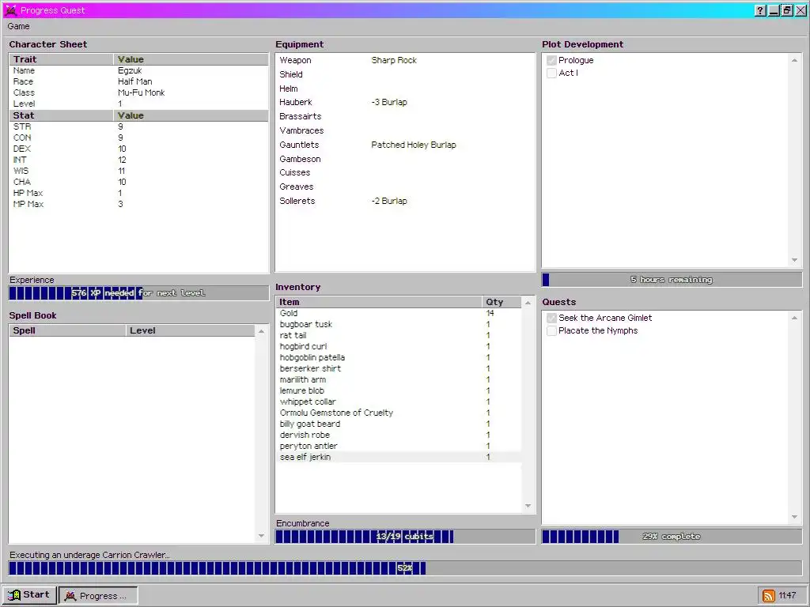Click the Class Mu-Fu Monk row

[138, 93]
